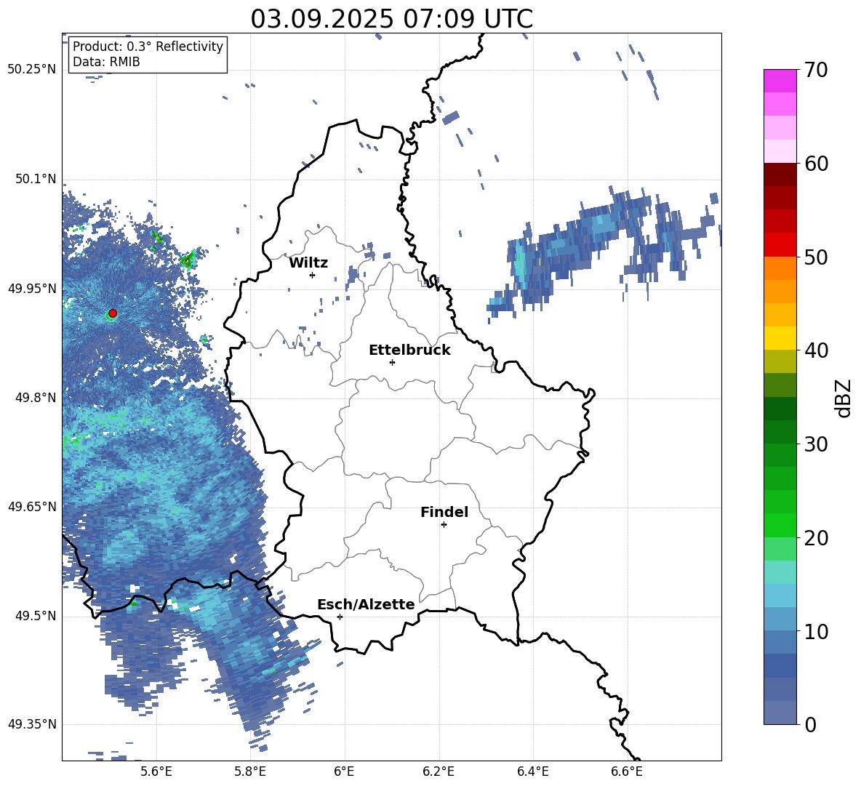Click the yellow swatch above 40

pos(780,338)
